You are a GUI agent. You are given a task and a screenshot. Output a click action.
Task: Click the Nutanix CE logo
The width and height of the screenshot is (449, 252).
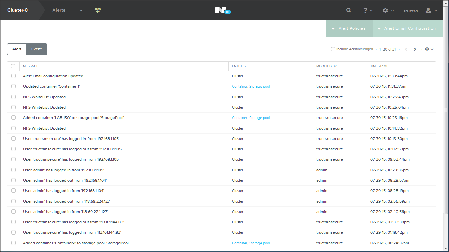coord(222,10)
